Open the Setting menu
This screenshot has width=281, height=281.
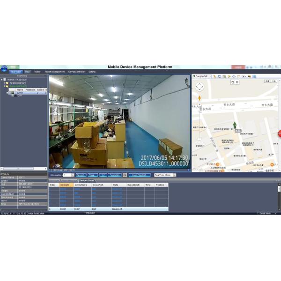click(x=92, y=72)
